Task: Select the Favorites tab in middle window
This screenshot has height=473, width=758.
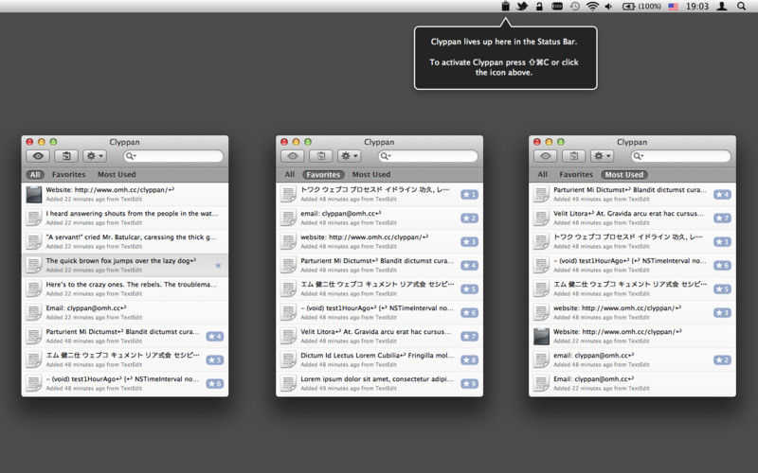Action: pos(323,174)
